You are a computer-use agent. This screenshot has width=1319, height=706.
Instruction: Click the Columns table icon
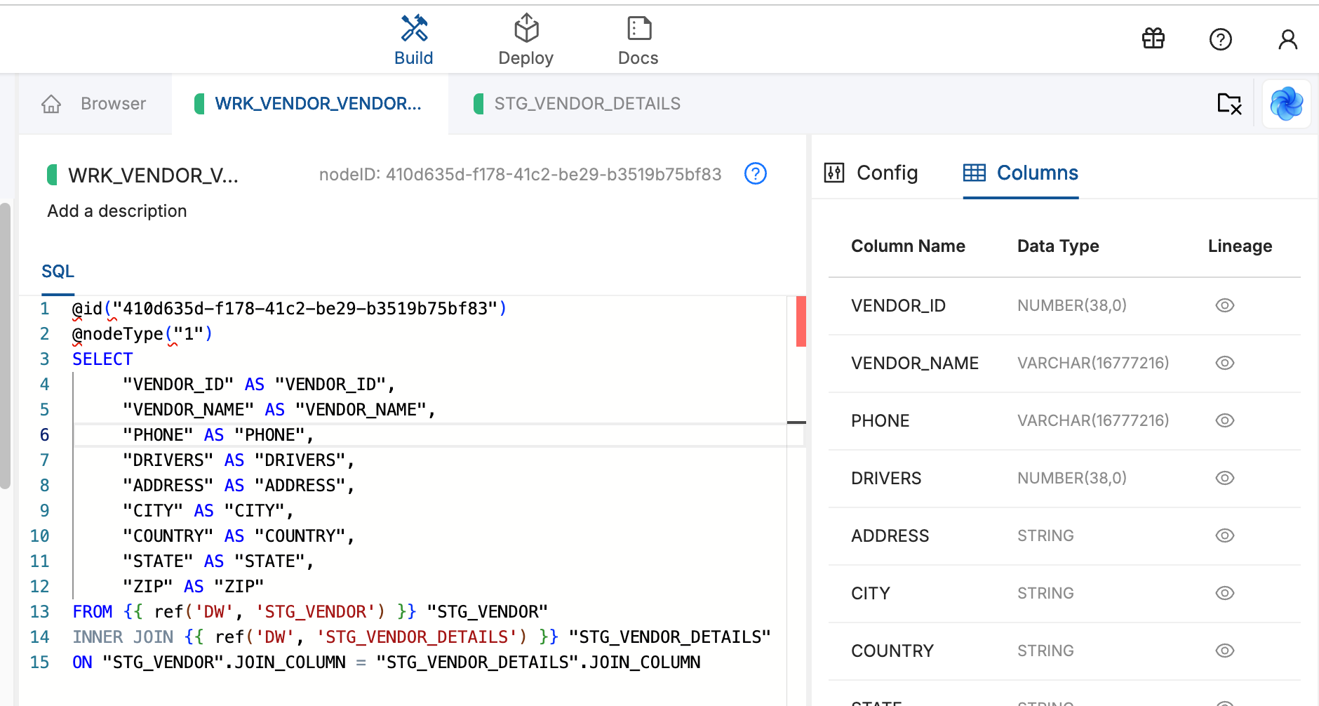click(x=974, y=173)
